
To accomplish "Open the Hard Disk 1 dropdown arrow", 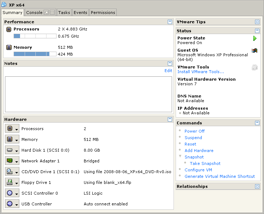I will pyautogui.click(x=16, y=151).
